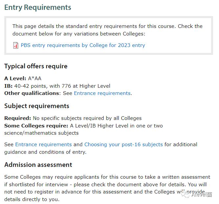Image resolution: width=219 pixels, height=204 pixels.
Task: Click the WeChat watermark logo icon
Action: 185,194
